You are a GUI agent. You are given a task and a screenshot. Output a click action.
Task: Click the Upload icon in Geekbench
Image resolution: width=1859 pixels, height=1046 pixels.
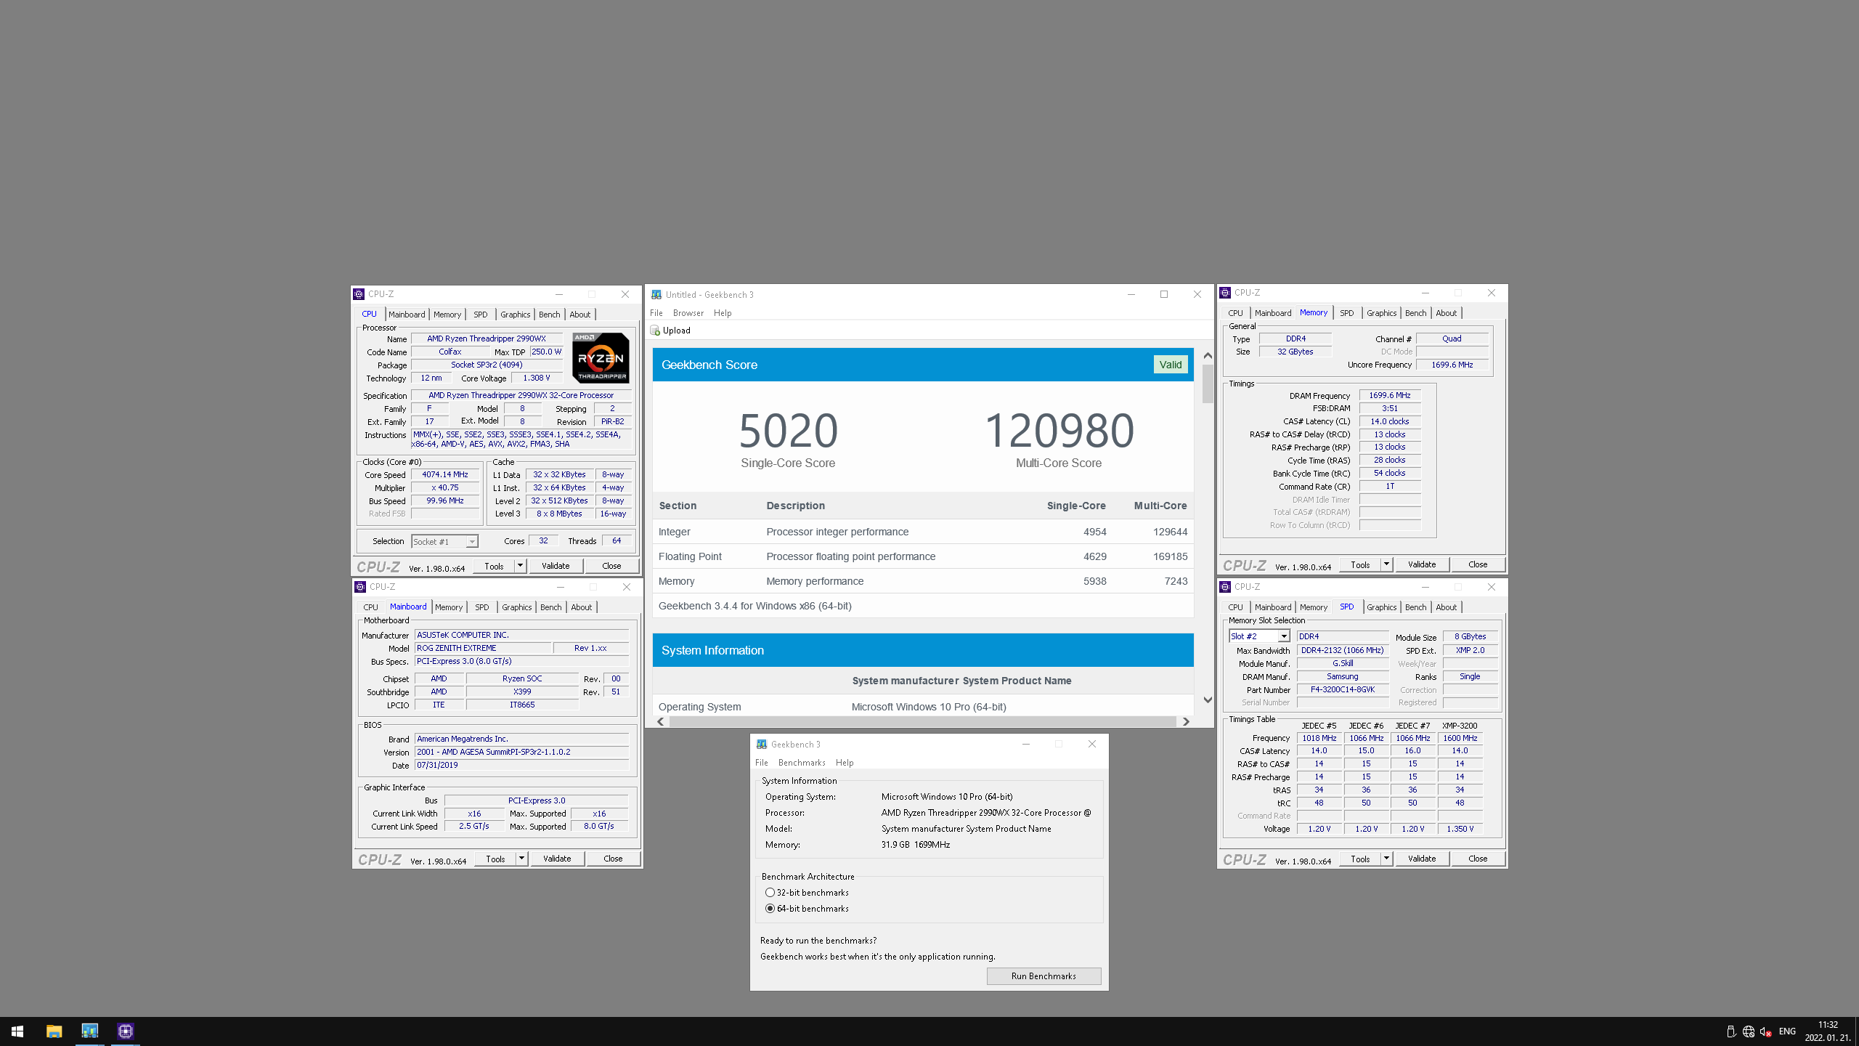(655, 331)
